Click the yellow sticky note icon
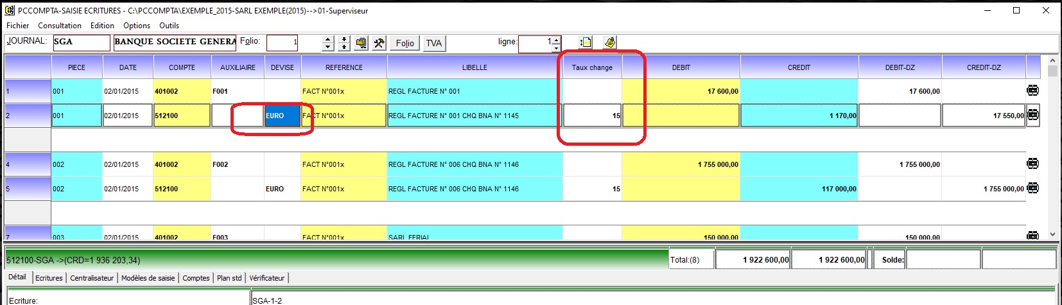1062x305 pixels. click(x=609, y=42)
